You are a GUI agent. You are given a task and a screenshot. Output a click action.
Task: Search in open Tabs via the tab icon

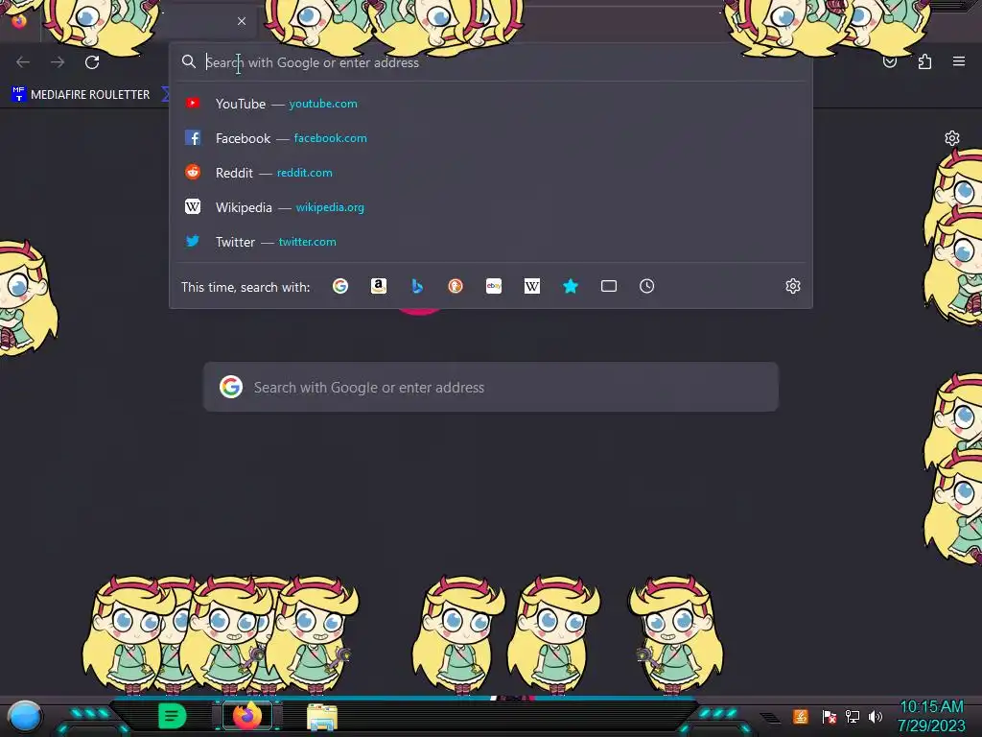point(609,286)
